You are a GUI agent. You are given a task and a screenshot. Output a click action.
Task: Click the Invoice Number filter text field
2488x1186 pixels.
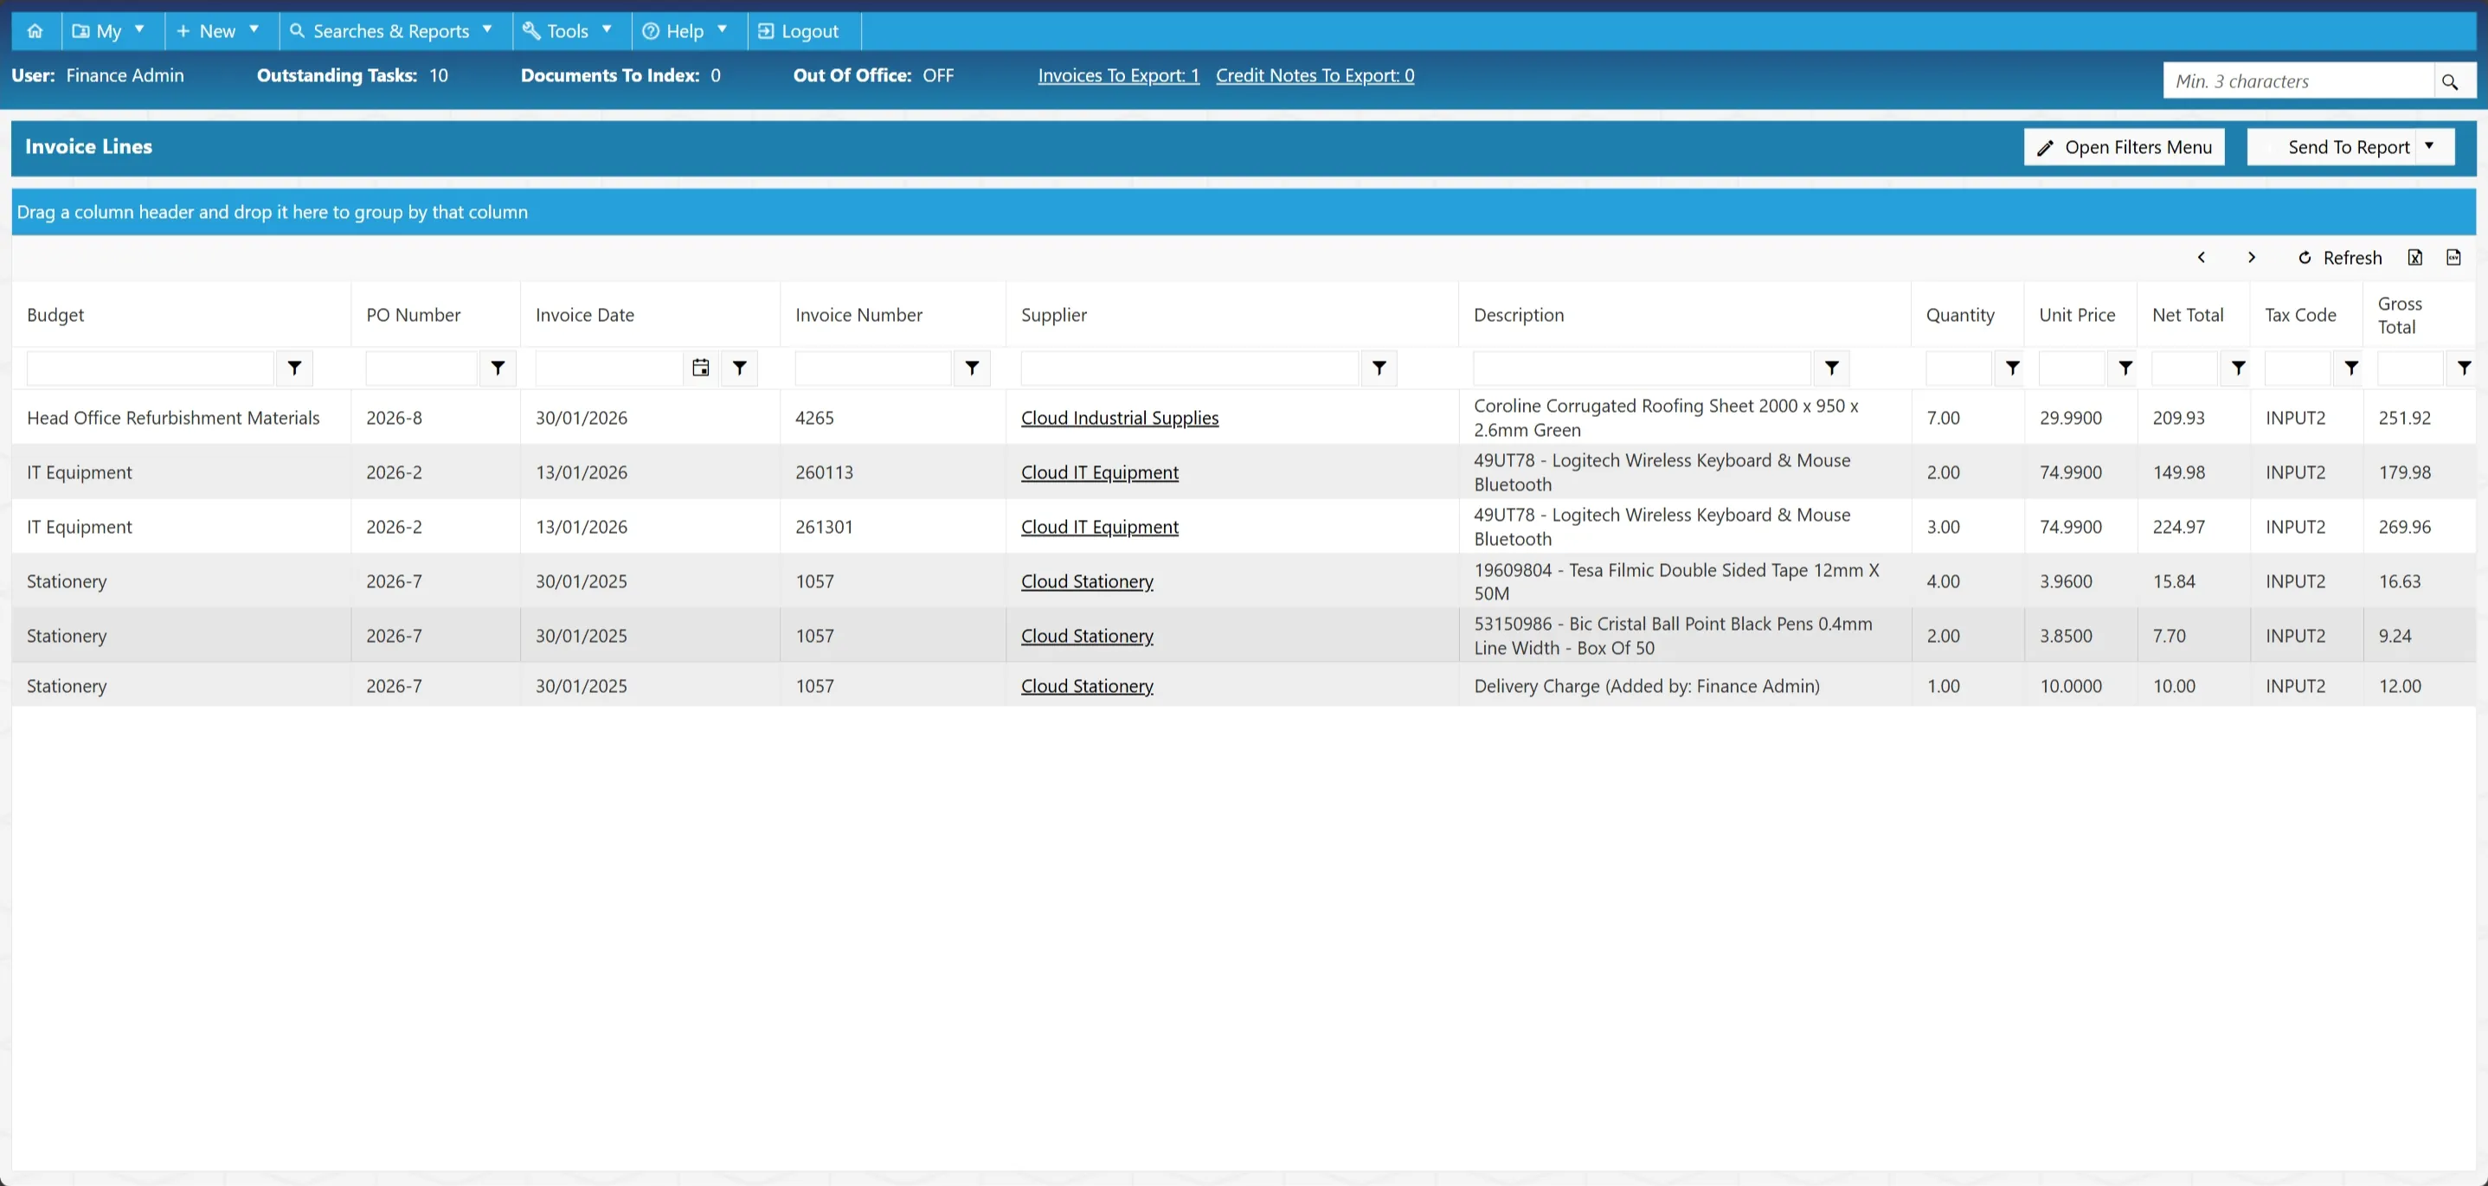coord(872,368)
